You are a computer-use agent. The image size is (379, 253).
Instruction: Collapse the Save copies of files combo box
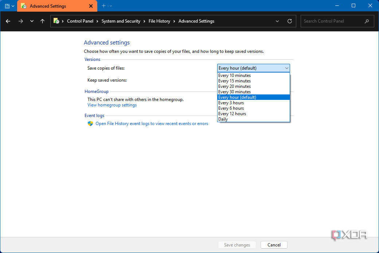point(254,68)
